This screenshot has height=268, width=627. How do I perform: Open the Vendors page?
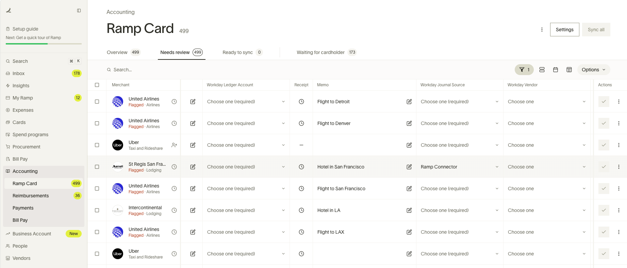coord(44,258)
